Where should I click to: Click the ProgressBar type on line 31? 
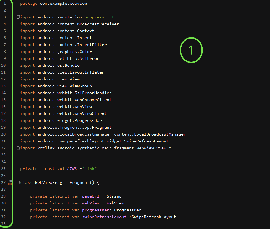coord(128,210)
